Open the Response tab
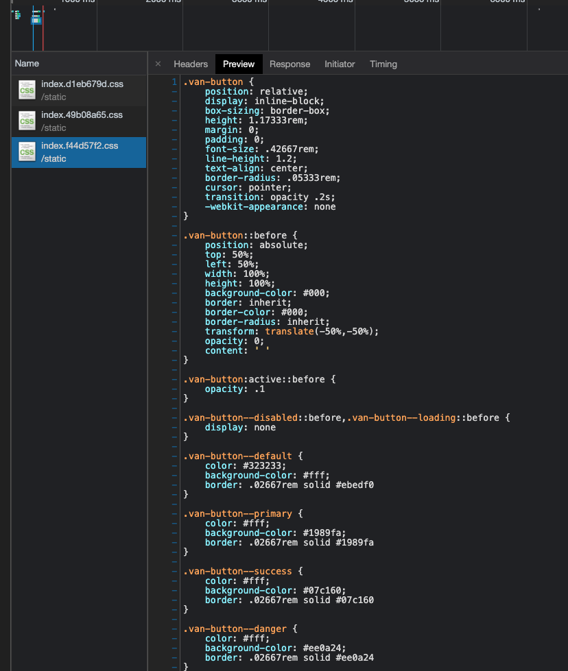This screenshot has width=568, height=671. 289,64
